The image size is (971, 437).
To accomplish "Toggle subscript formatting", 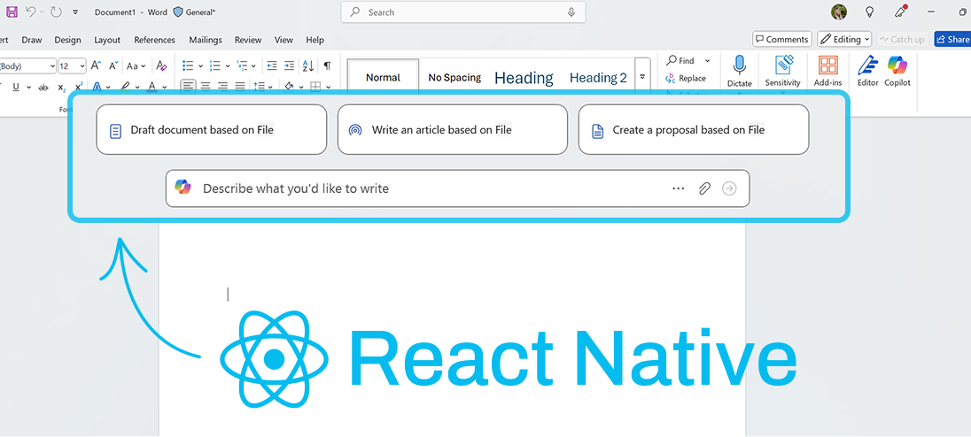I will pos(62,87).
